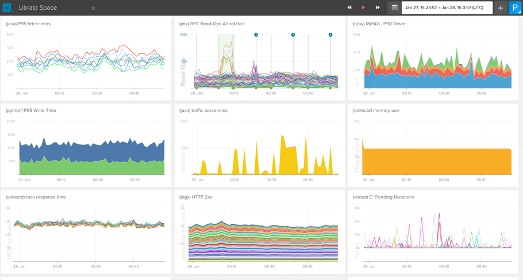523x280 pixels.
Task: Select the green highlighted region in RPC Read-Ops chart
Action: pyautogui.click(x=226, y=60)
